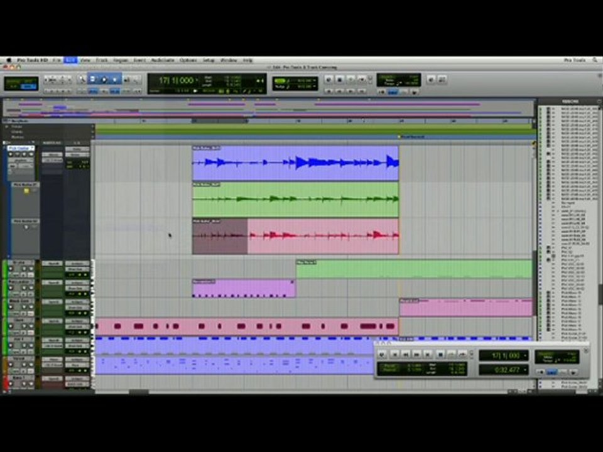Toggle Countoff in toolbar MIDI controls

pos(403,92)
